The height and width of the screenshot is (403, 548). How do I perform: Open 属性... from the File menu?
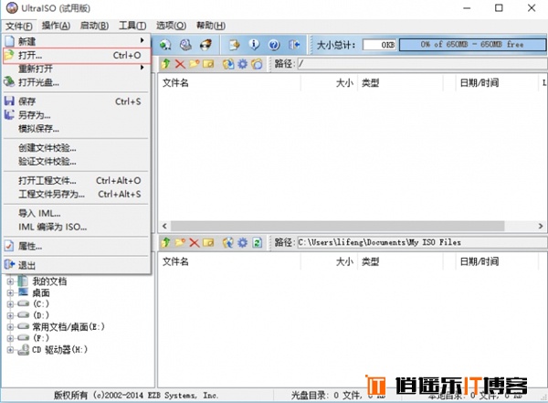[77, 247]
